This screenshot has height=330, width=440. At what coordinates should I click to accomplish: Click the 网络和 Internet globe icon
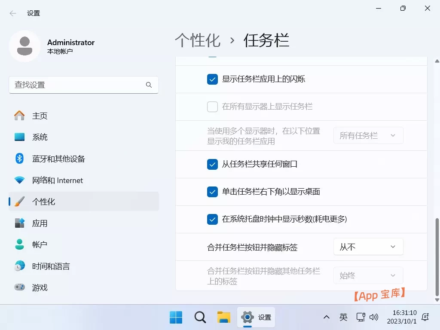click(19, 180)
